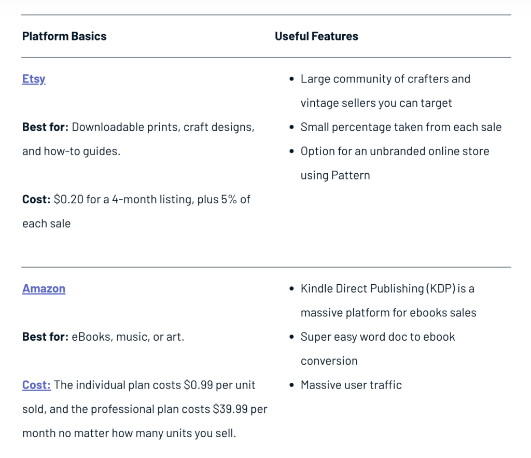
Task: Click the words using Pattern in Etsy features
Action: [x=336, y=175]
